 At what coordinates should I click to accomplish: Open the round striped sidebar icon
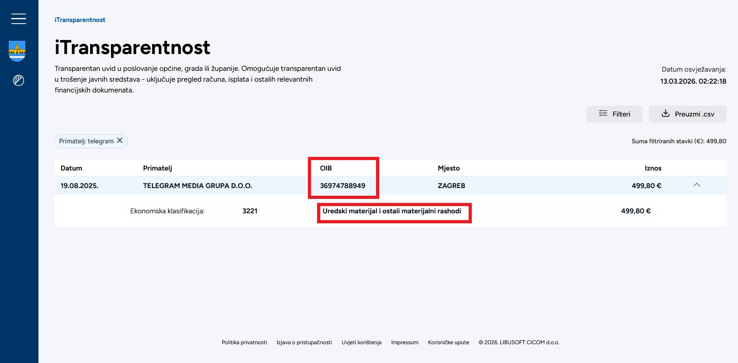coord(18,80)
